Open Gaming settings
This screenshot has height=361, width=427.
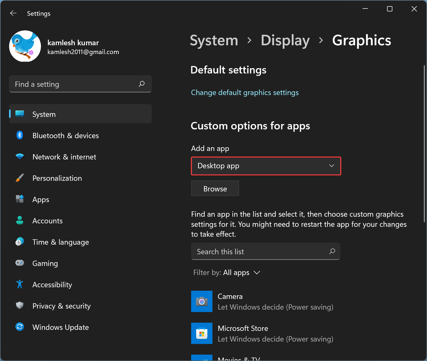[80, 263]
